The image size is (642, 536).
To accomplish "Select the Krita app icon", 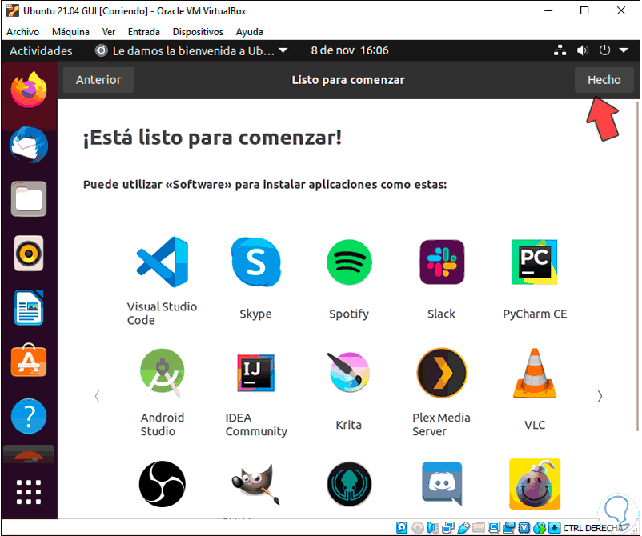I will pyautogui.click(x=349, y=373).
